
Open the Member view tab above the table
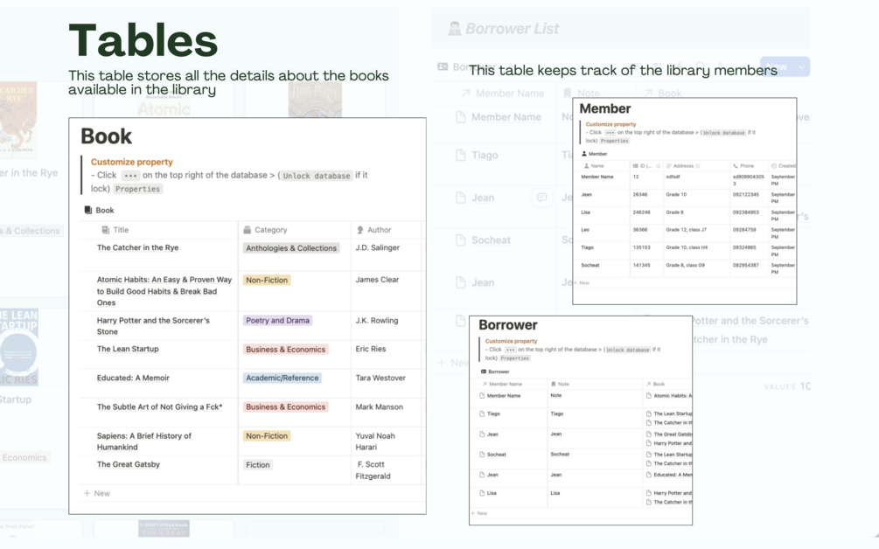click(594, 154)
